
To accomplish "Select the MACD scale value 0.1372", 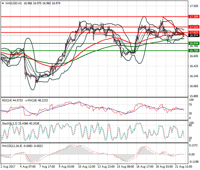I will click(x=193, y=145).
